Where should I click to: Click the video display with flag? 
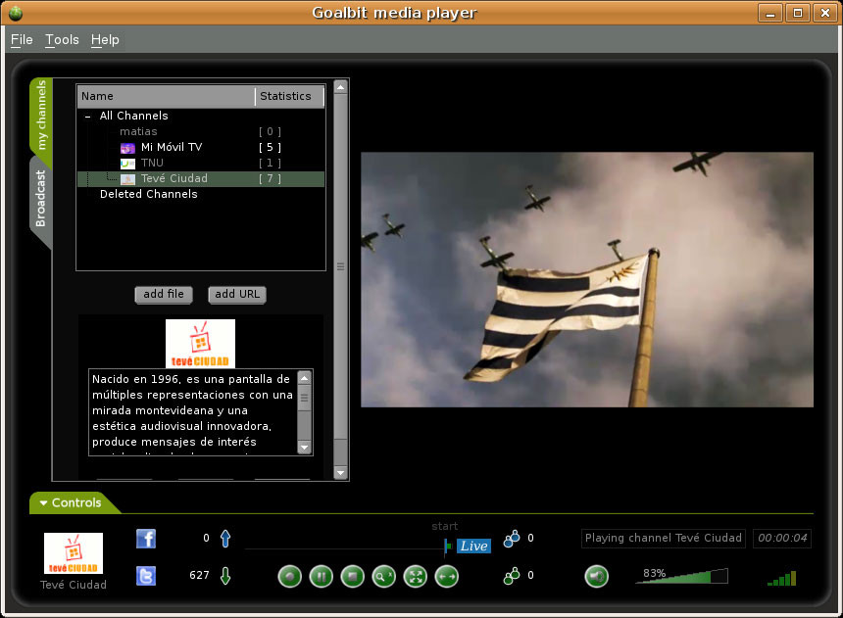point(586,279)
